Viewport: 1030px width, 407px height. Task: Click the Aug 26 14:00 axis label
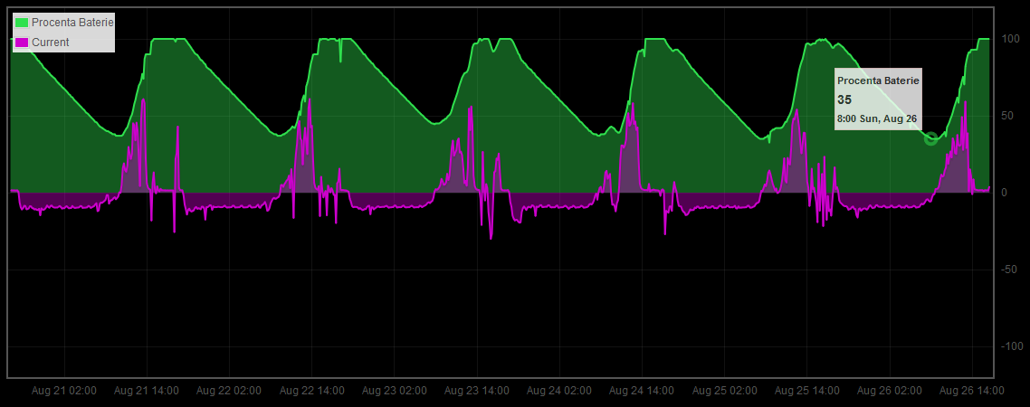(x=972, y=391)
